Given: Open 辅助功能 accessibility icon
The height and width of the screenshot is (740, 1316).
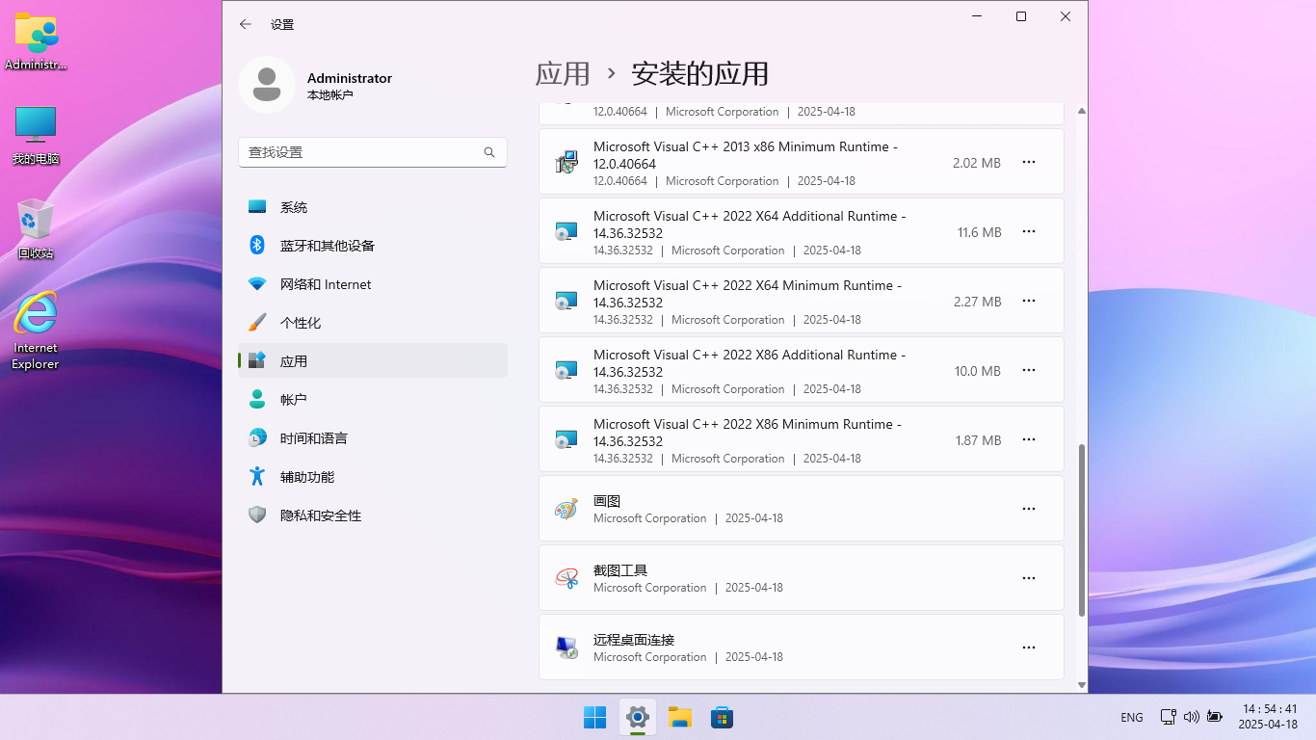Looking at the screenshot, I should [257, 476].
